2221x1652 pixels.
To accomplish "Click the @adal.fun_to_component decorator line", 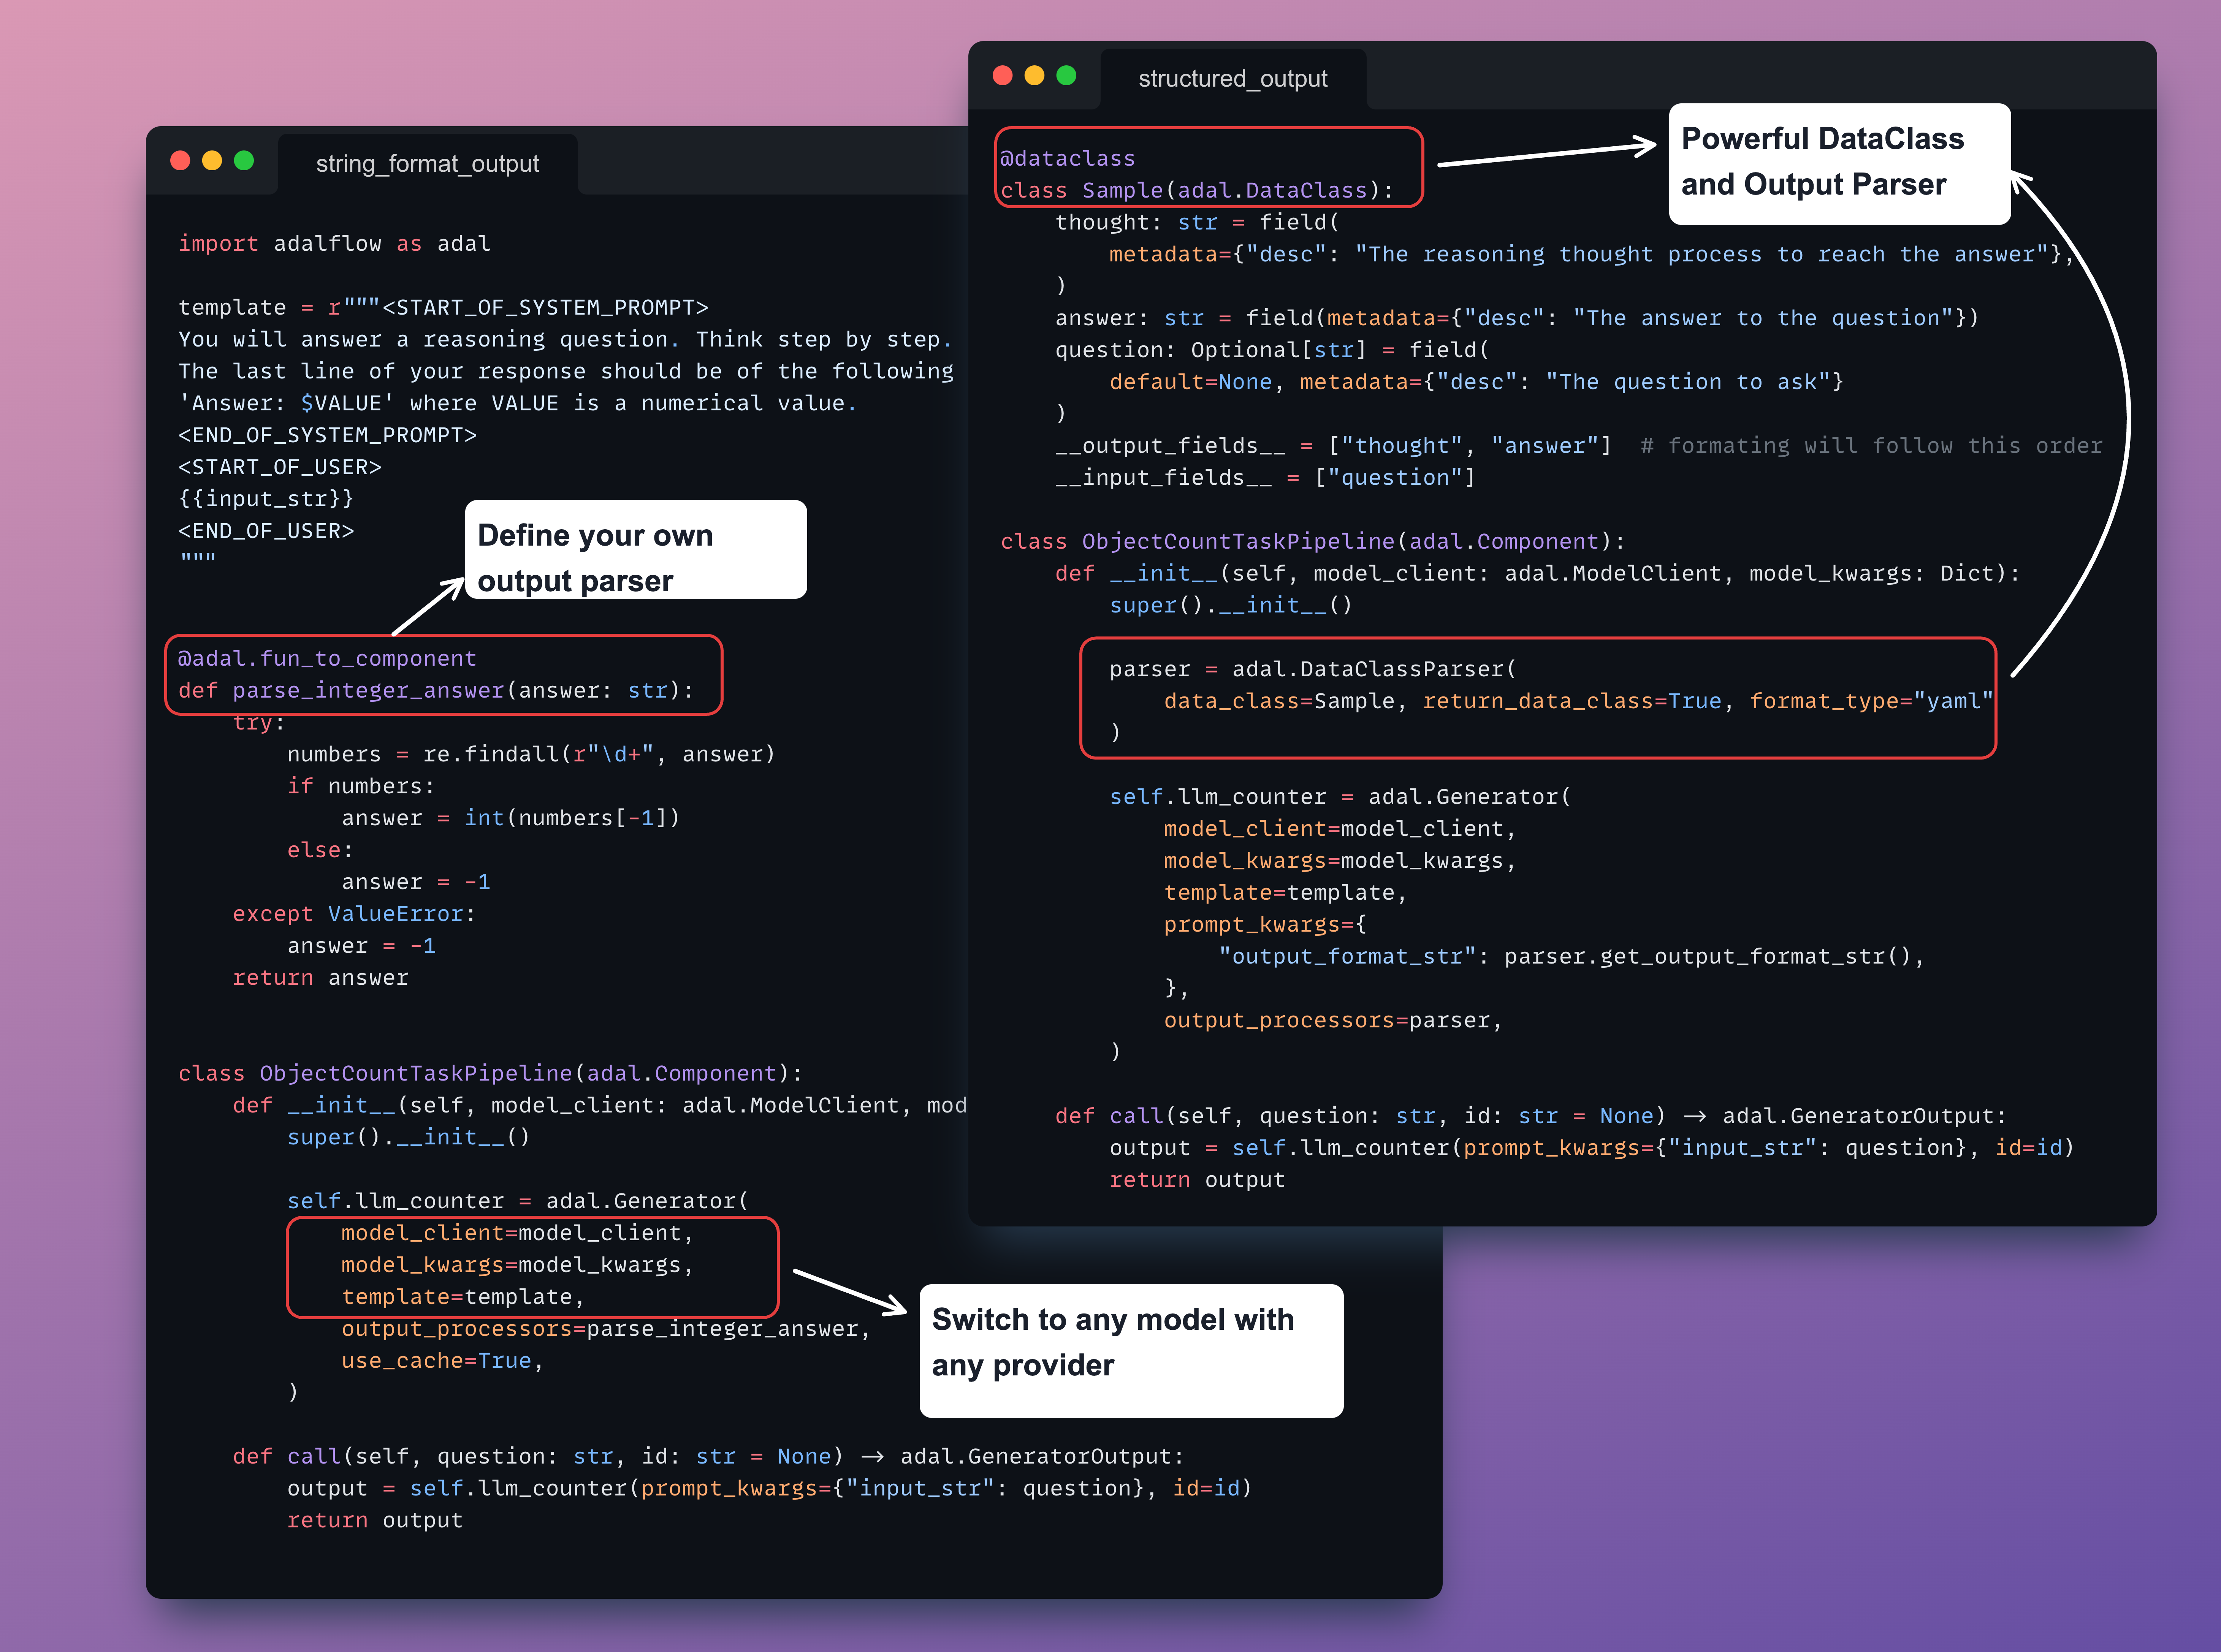I will tap(327, 659).
